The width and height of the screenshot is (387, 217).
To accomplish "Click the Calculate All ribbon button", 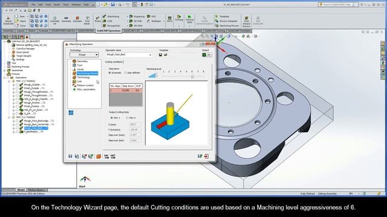I will point(54,20).
